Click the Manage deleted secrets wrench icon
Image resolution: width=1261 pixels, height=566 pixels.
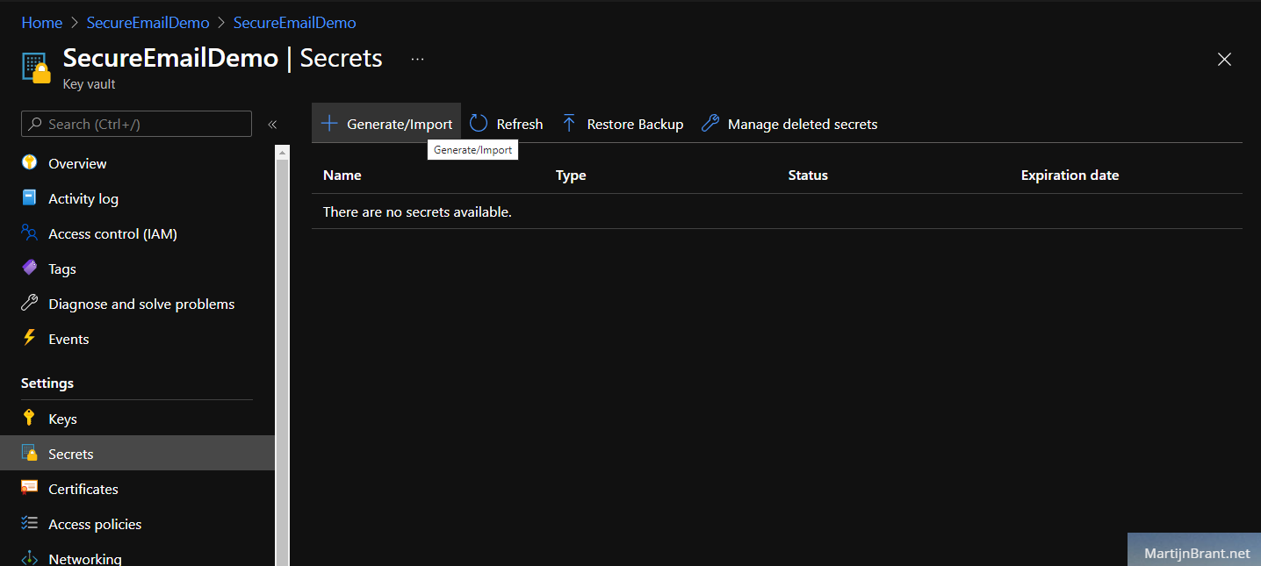(x=710, y=124)
